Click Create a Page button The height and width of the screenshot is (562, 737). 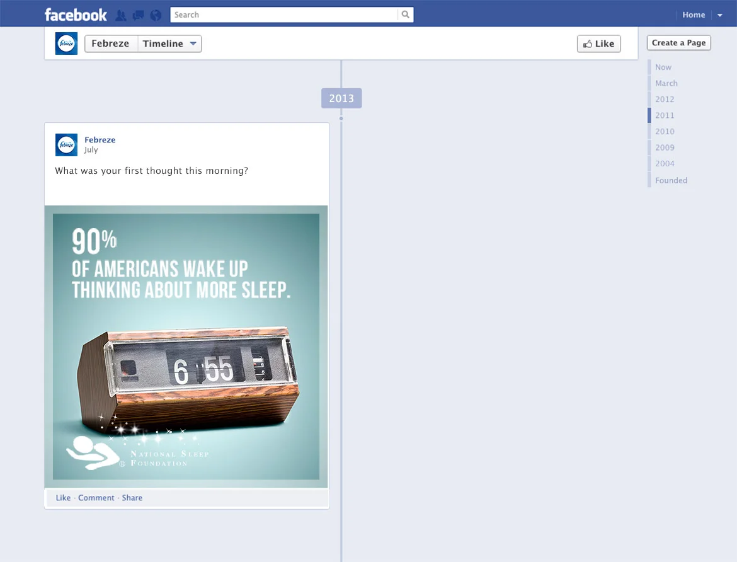[x=678, y=43]
